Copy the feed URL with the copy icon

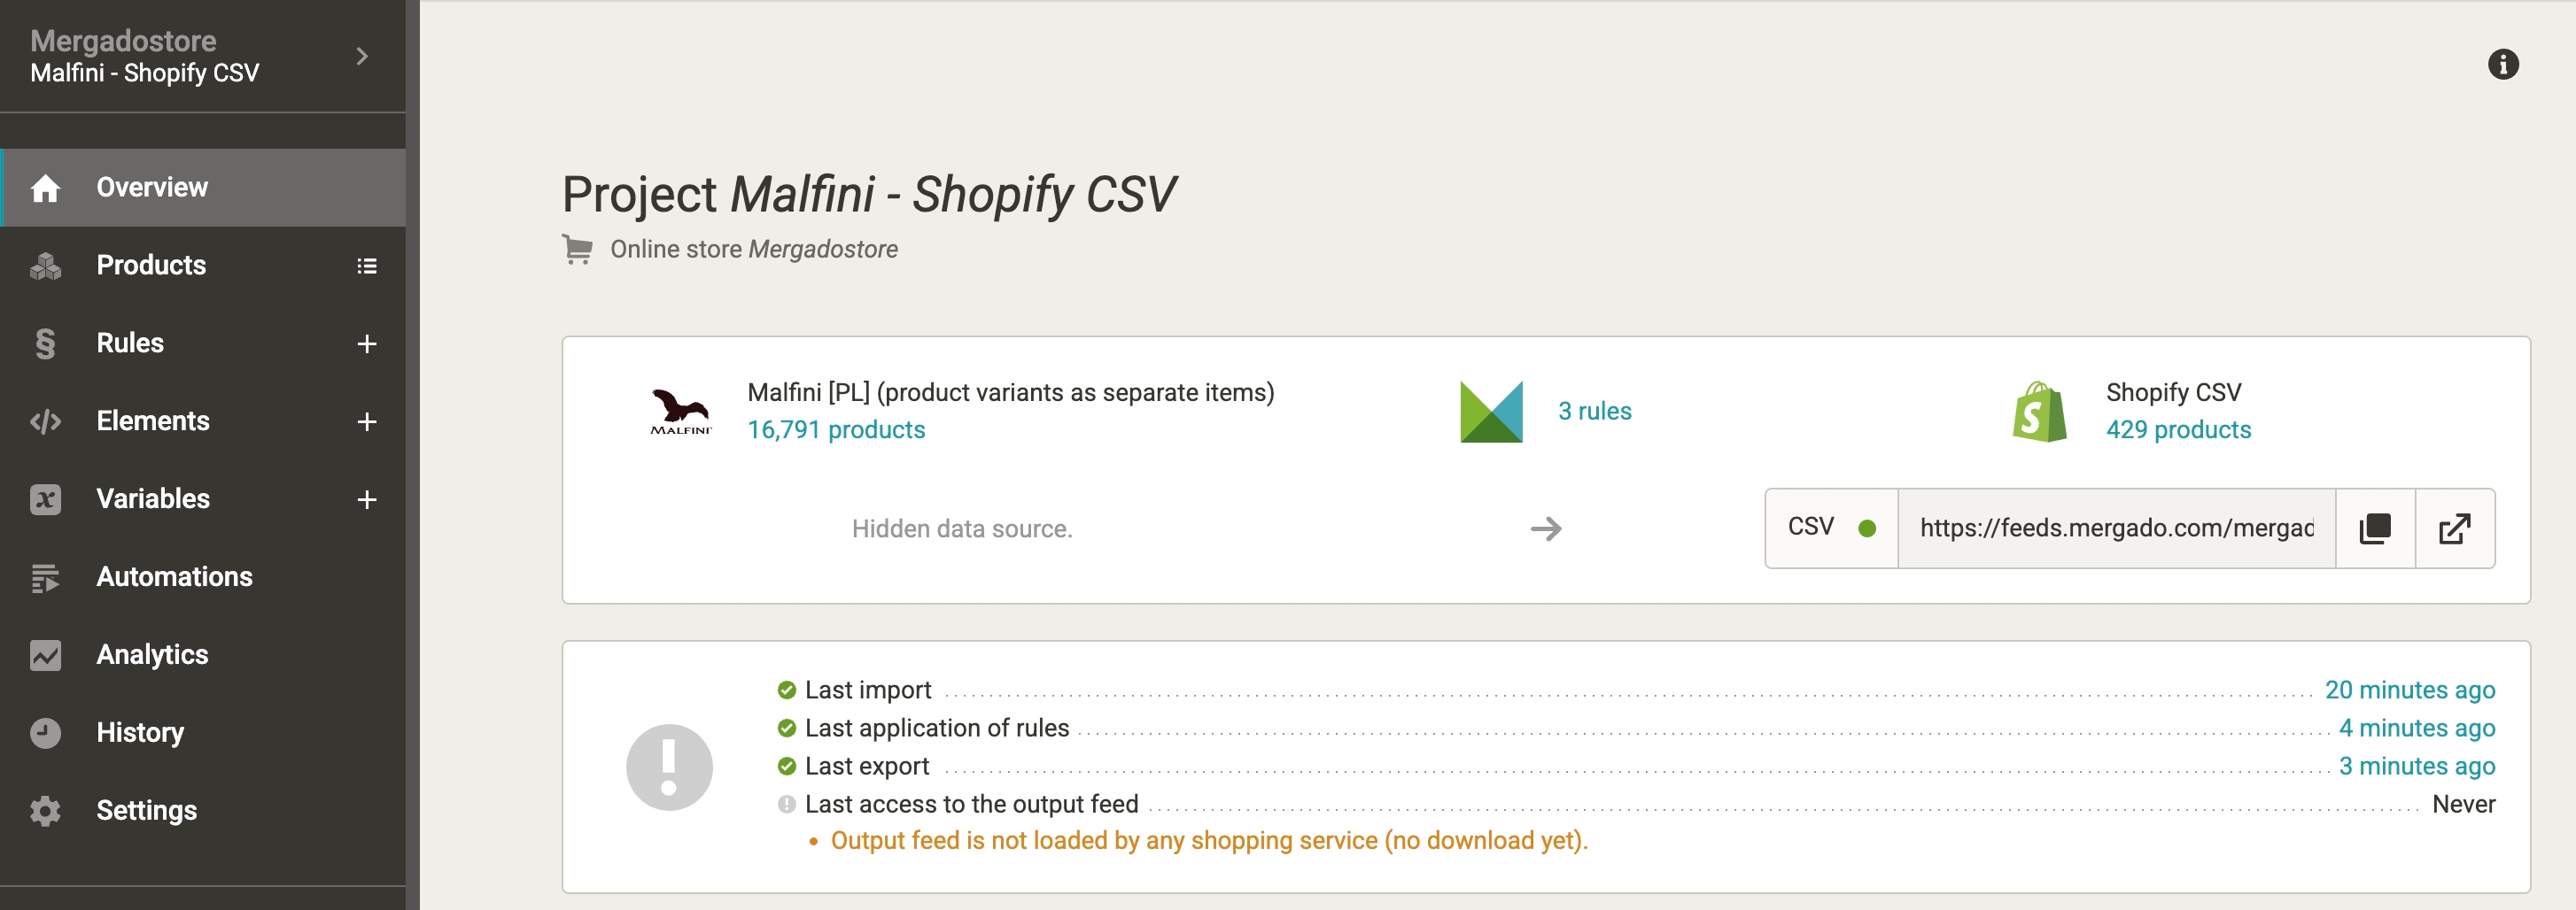[2374, 528]
